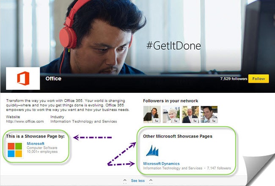Viewport: 275px width, 186px height.
Task: Click the This is a Showcase Page by heading
Action: (x=35, y=136)
